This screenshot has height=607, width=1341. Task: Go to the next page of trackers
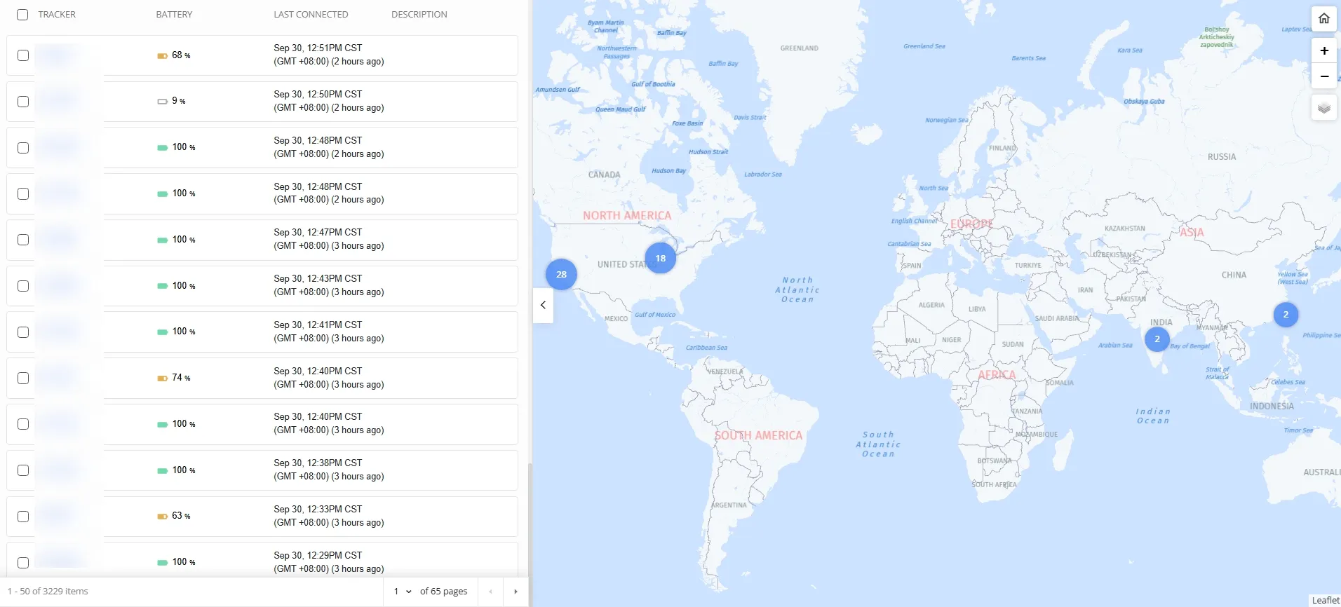click(515, 592)
